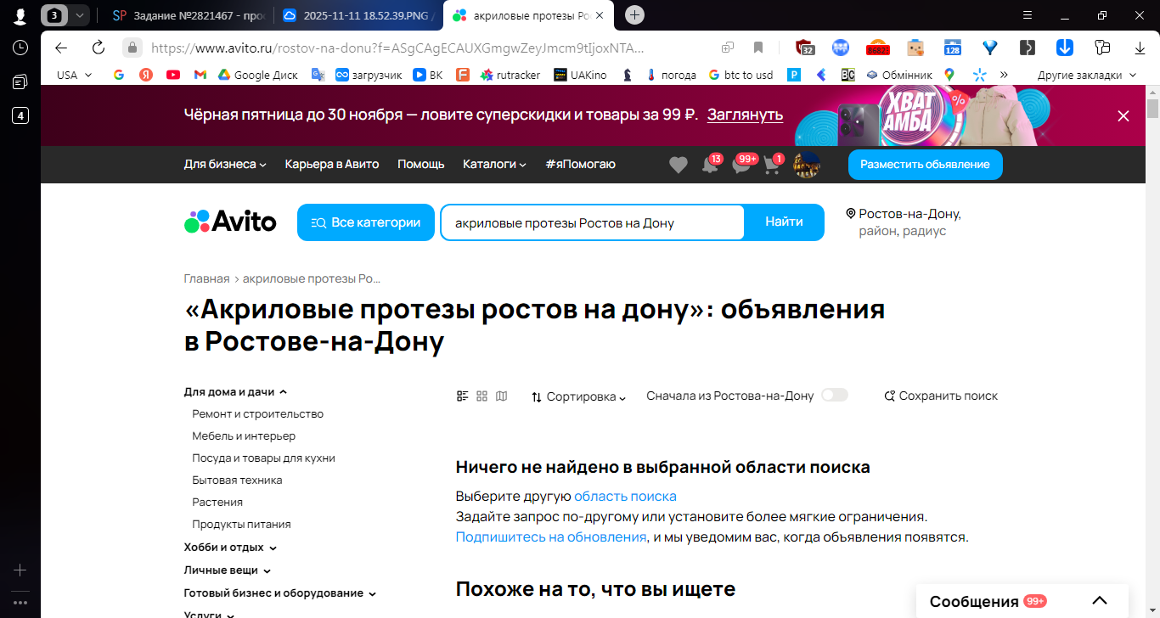The height and width of the screenshot is (618, 1160).
Task: Show more bookmarks via double-arrow icon
Action: (x=1005, y=75)
